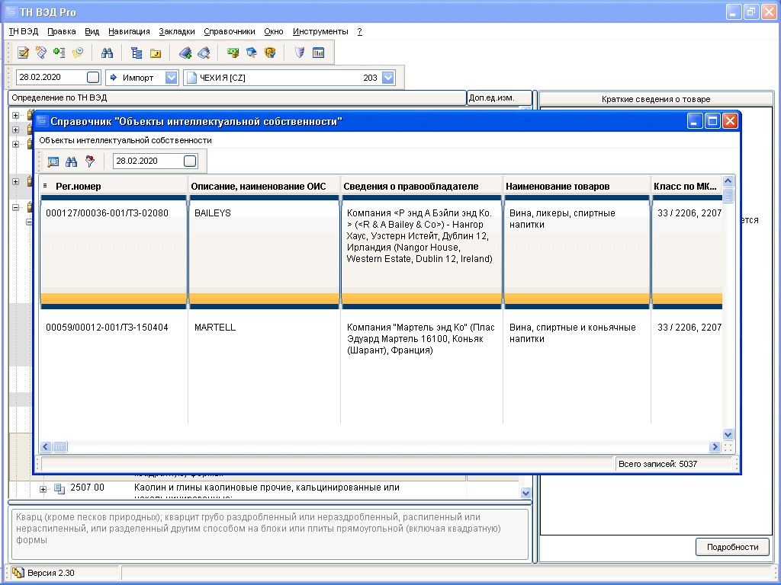Screen dimensions: 781x585
Task: Click the dialog horizontal scrollbar thumb
Action: [59, 446]
